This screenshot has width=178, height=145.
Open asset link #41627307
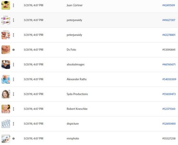[x=169, y=20]
